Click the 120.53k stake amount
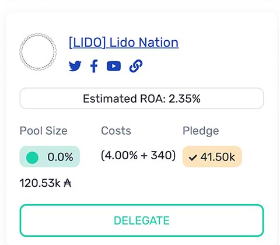The height and width of the screenshot is (245, 280). point(40,183)
